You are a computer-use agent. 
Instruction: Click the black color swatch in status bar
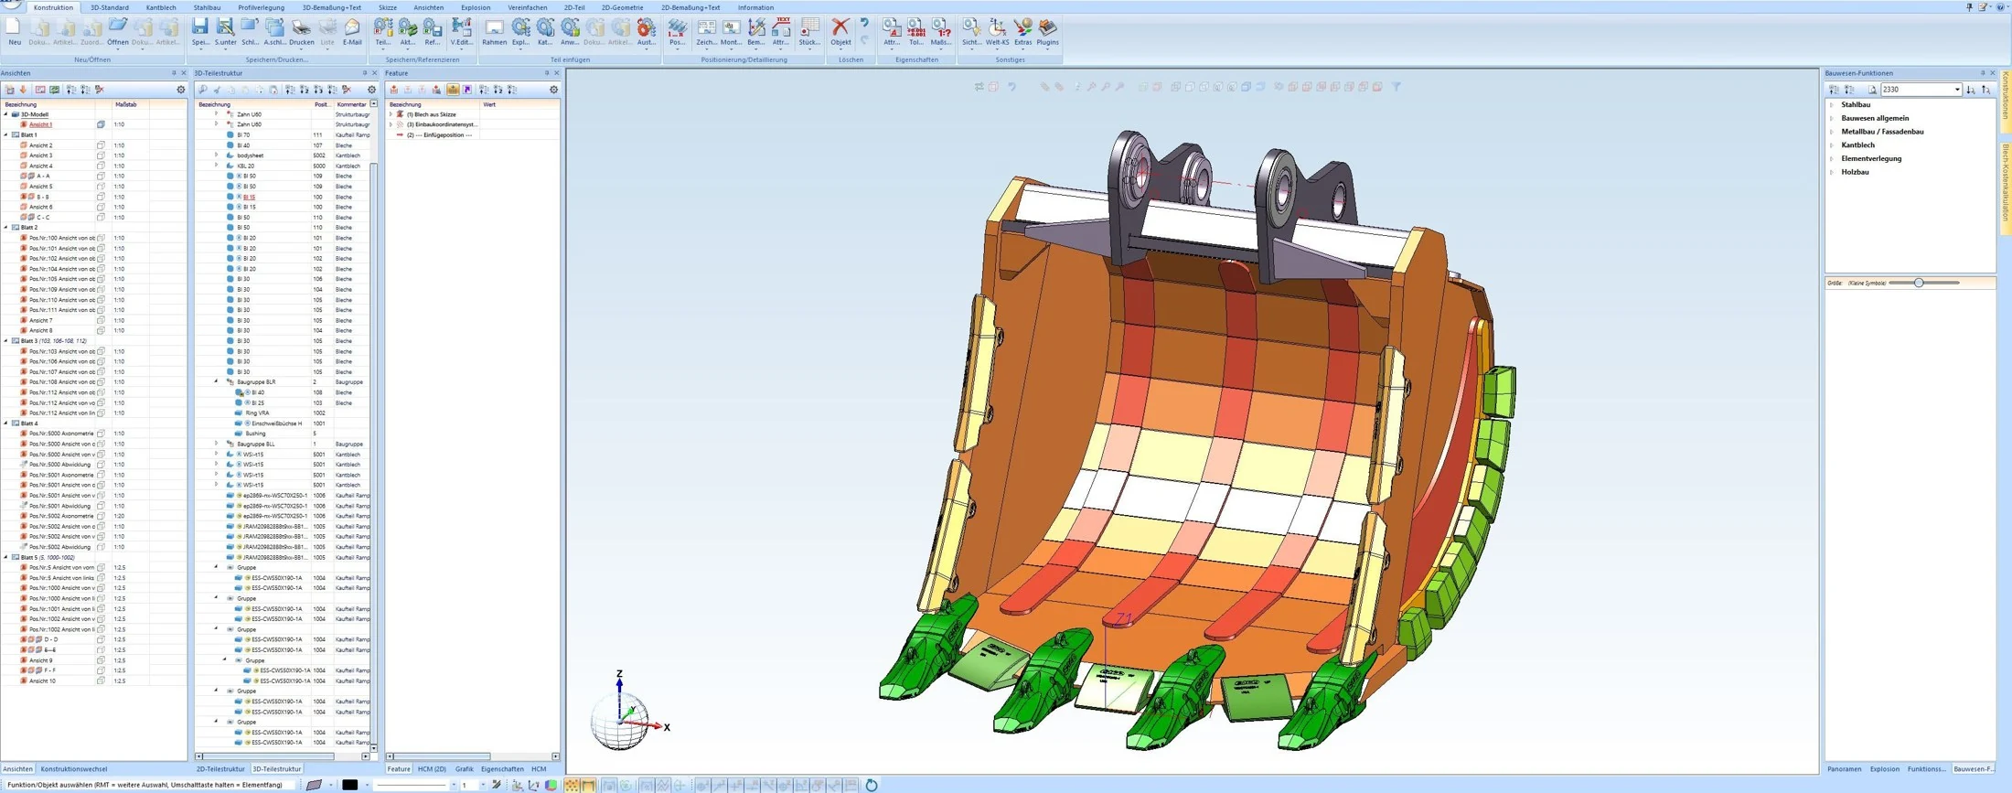pos(349,785)
